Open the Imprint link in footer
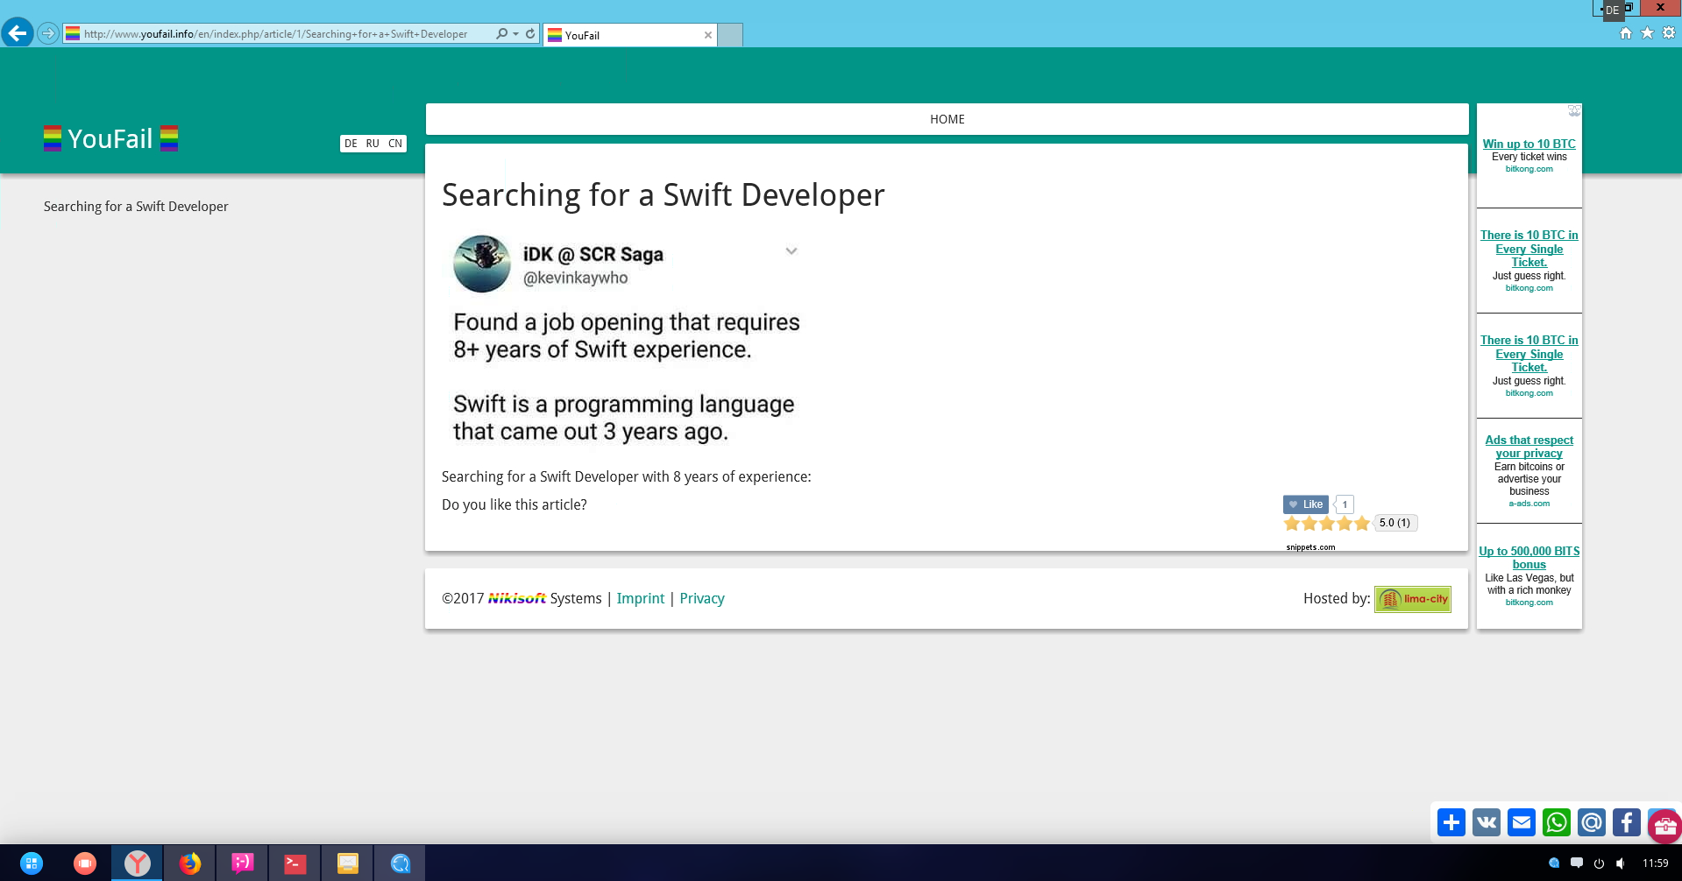This screenshot has width=1682, height=881. (640, 598)
